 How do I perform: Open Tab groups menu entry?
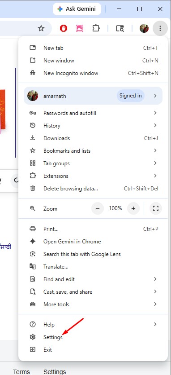93,163
